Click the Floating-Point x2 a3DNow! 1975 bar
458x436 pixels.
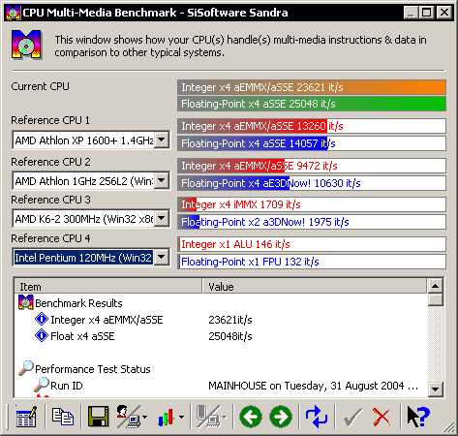coord(312,222)
